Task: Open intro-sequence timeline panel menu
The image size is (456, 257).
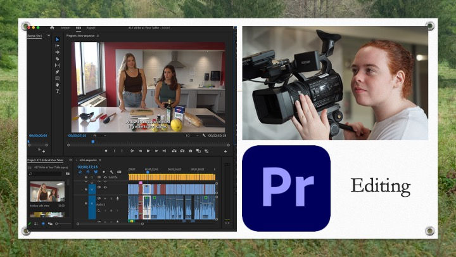Action: click(100, 161)
